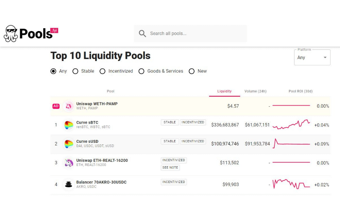
Task: Select the Goods & Services radio filter
Action: (141, 71)
